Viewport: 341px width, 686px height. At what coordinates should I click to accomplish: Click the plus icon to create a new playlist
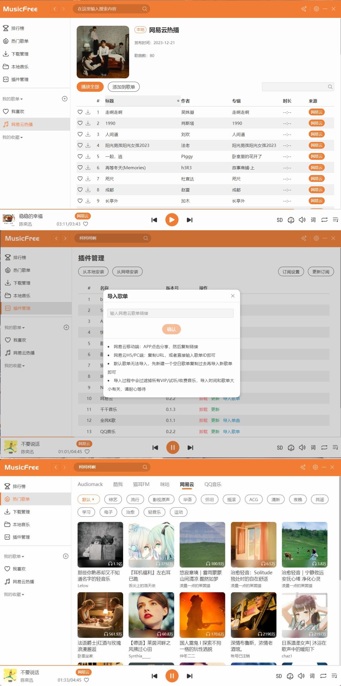pyautogui.click(x=65, y=99)
